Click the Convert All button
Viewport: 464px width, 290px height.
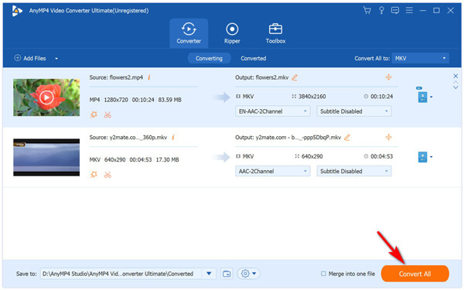tap(415, 274)
